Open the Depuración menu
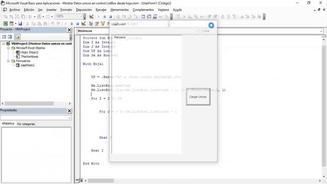Screen dimensions: 327x184 84,10
